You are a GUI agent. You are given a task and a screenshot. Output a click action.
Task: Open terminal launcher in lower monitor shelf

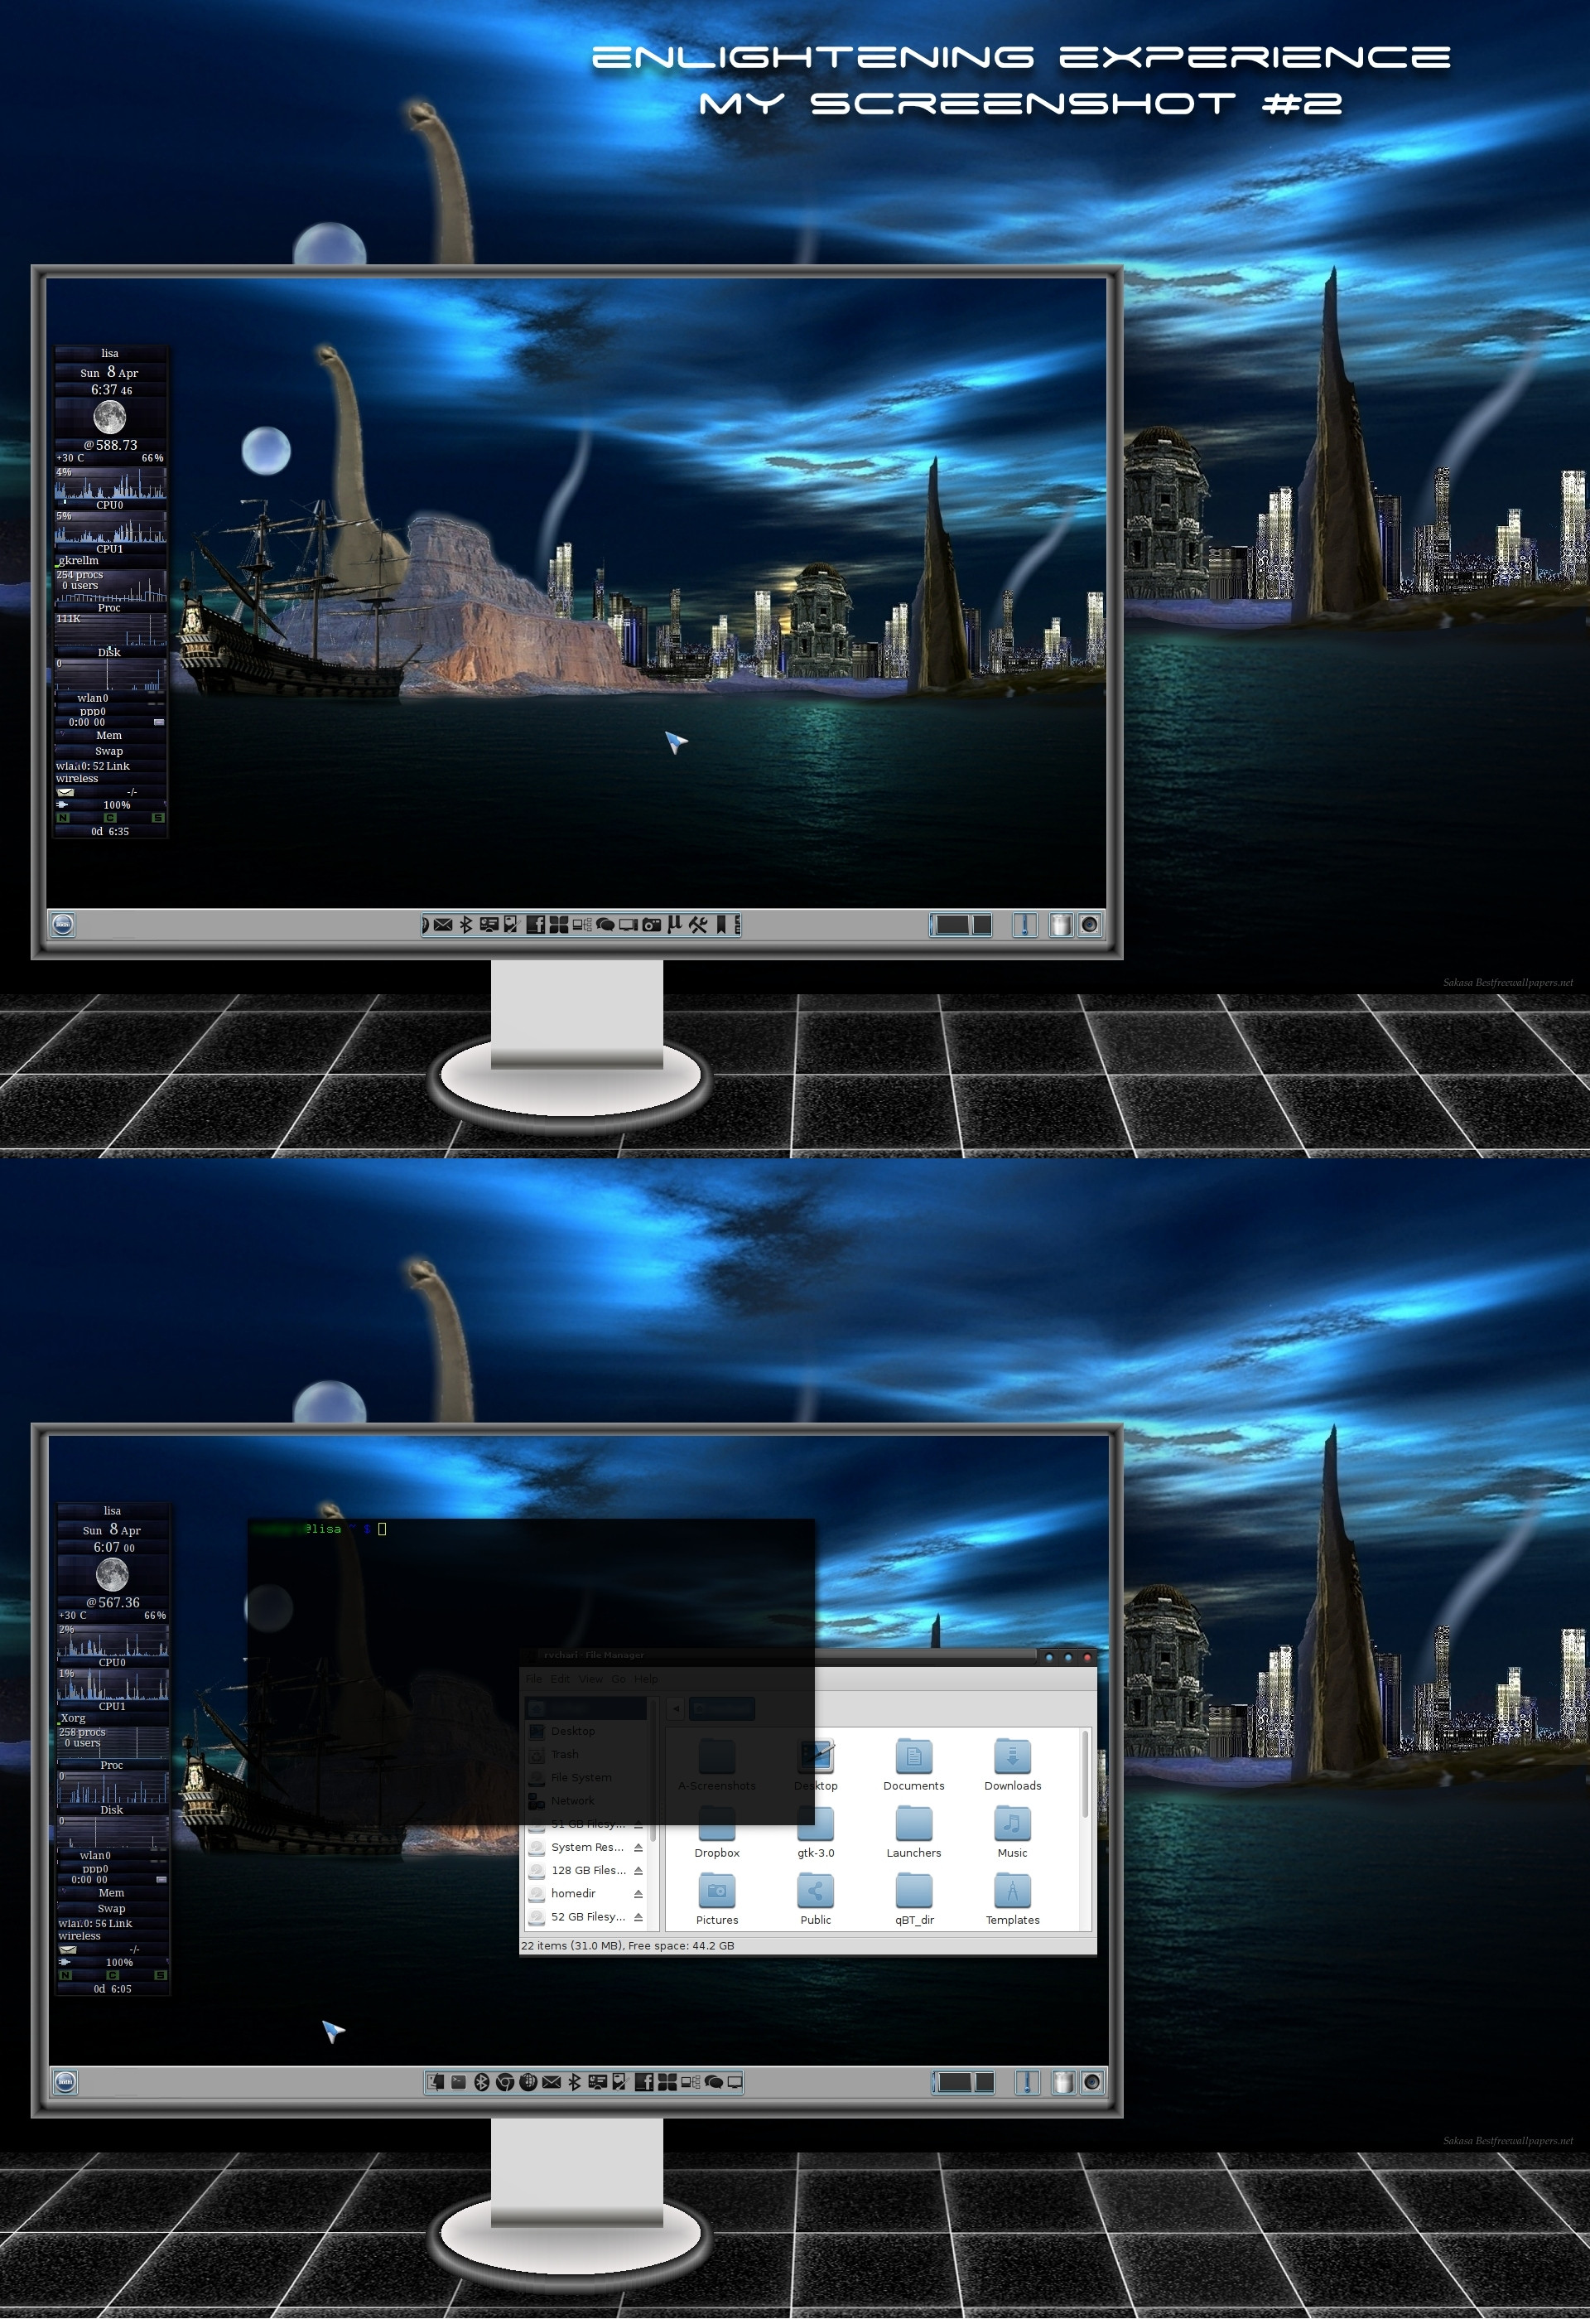click(x=459, y=2082)
